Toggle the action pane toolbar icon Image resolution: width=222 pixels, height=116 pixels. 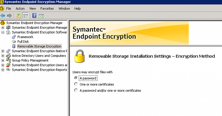pos(41,16)
